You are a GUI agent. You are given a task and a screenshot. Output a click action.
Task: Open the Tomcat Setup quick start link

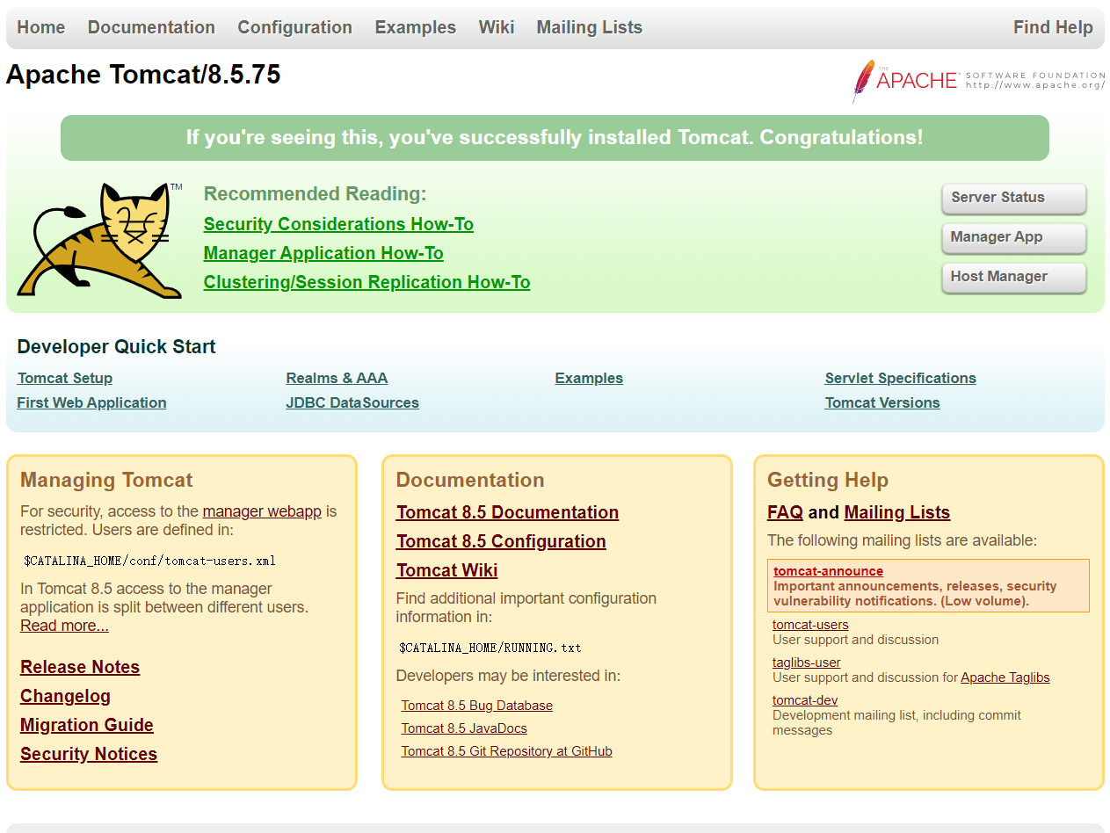[65, 378]
